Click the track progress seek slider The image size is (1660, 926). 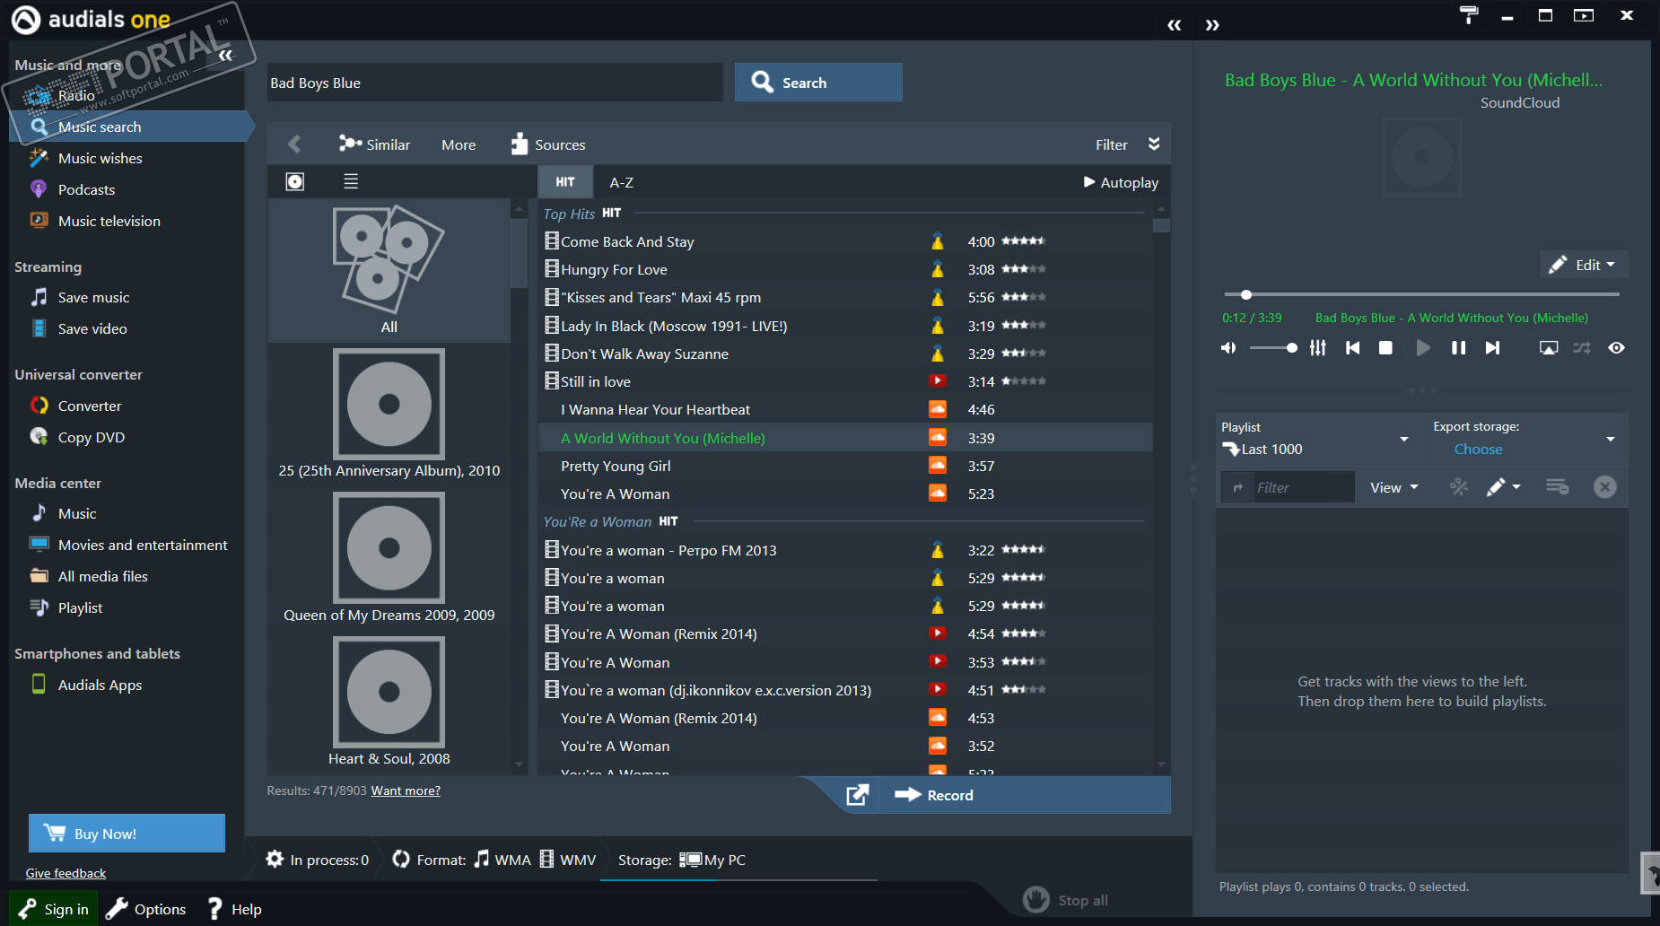[x=1421, y=294]
